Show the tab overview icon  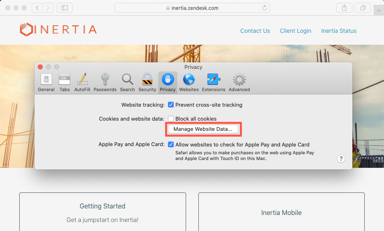click(363, 8)
